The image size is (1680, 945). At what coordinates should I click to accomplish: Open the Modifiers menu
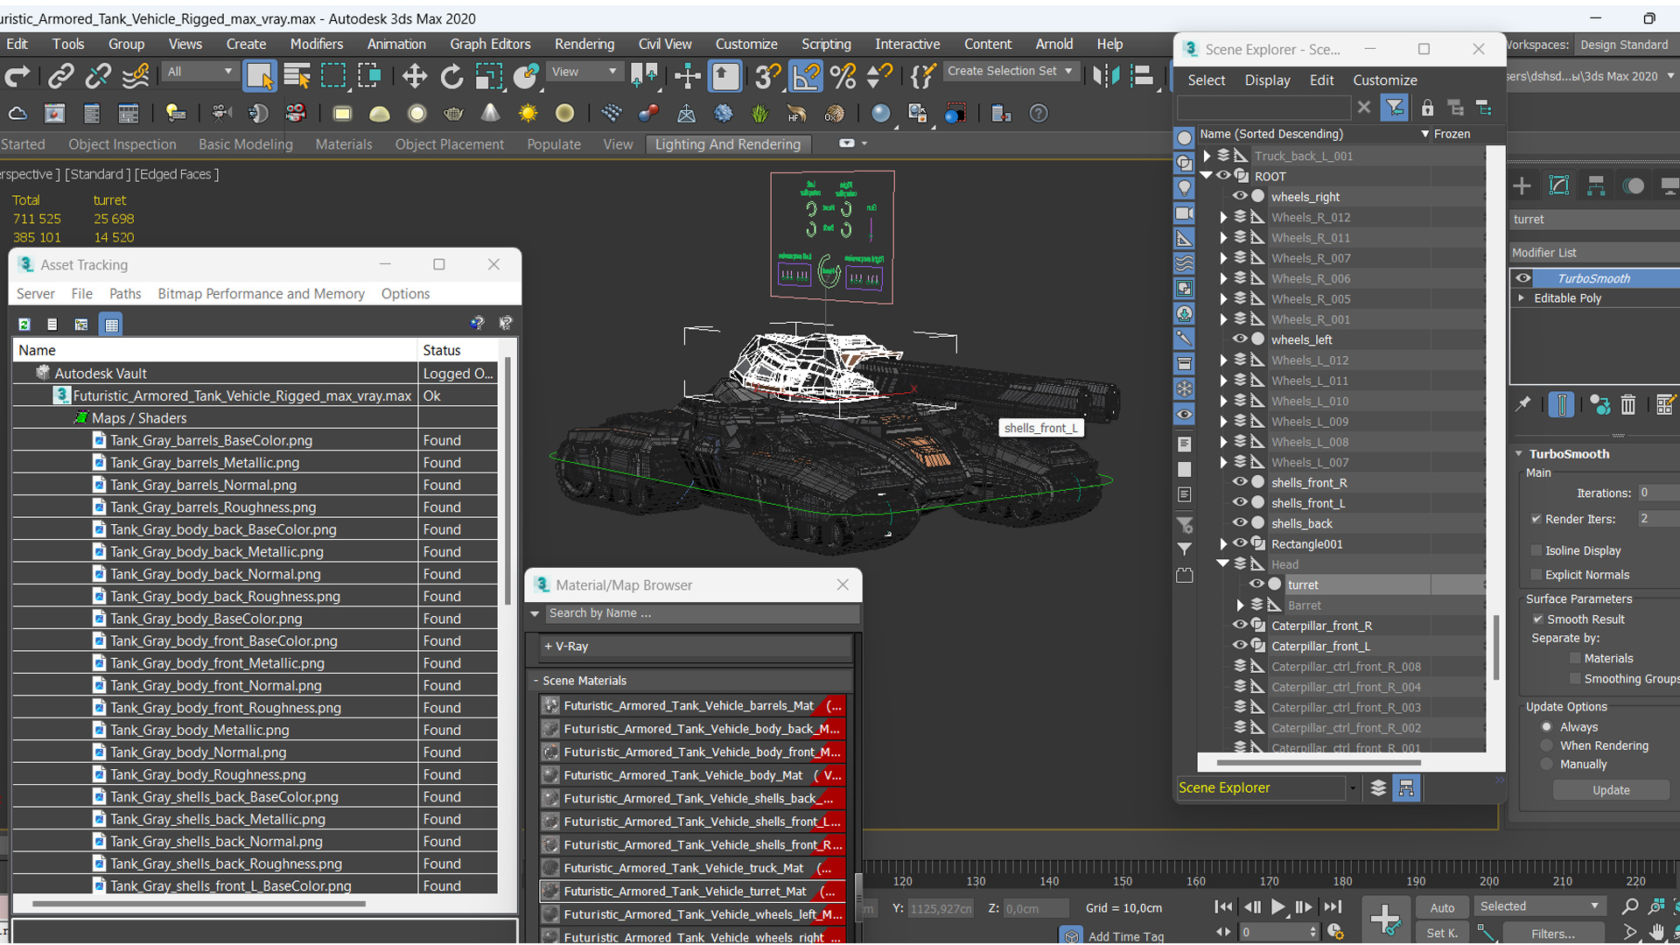(x=316, y=44)
